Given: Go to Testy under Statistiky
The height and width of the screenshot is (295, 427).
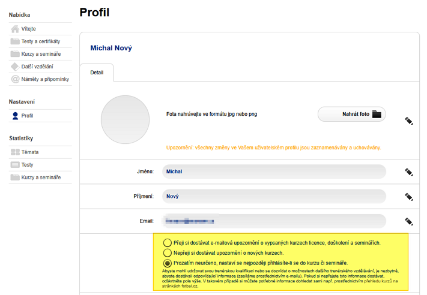Looking at the screenshot, I should coord(27,165).
